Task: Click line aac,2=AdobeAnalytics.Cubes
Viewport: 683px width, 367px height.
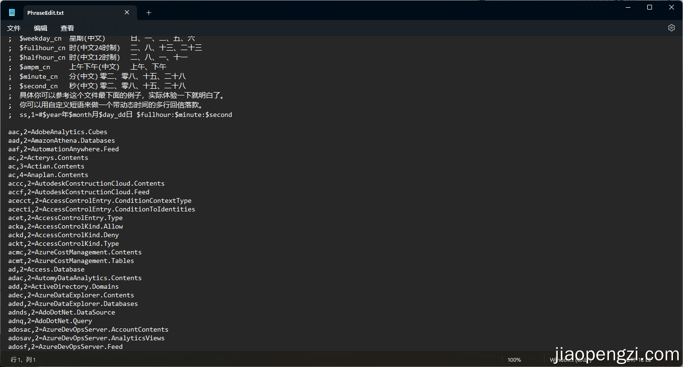Action: click(x=58, y=132)
